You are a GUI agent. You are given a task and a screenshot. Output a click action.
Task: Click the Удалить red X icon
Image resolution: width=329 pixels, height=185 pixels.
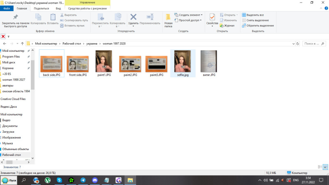point(133,17)
